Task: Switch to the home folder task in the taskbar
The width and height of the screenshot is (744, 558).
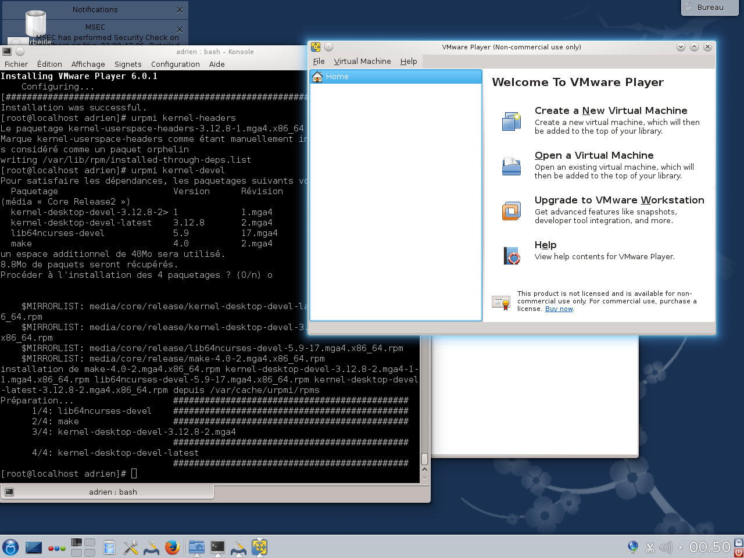Action: 197,547
